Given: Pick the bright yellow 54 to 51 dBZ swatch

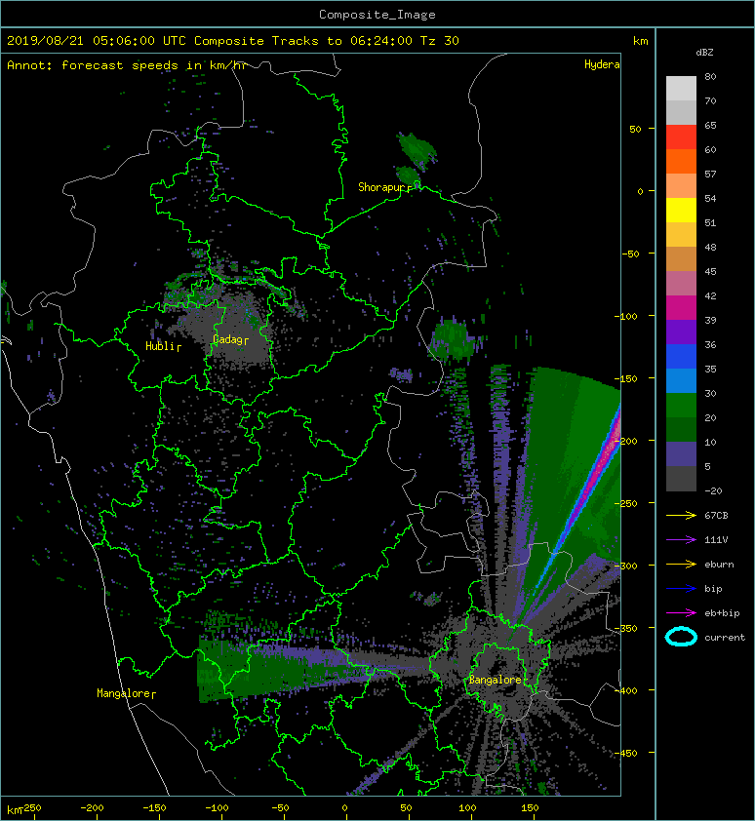Looking at the screenshot, I should tap(681, 211).
